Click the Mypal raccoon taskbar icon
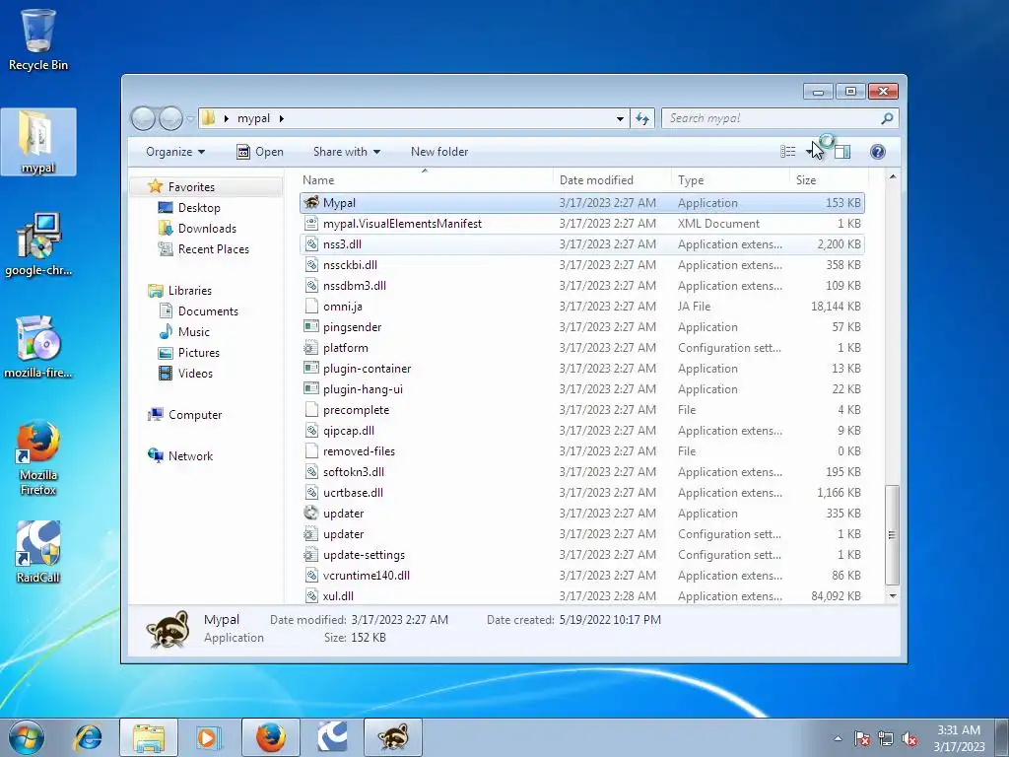The height and width of the screenshot is (757, 1009). click(x=393, y=737)
